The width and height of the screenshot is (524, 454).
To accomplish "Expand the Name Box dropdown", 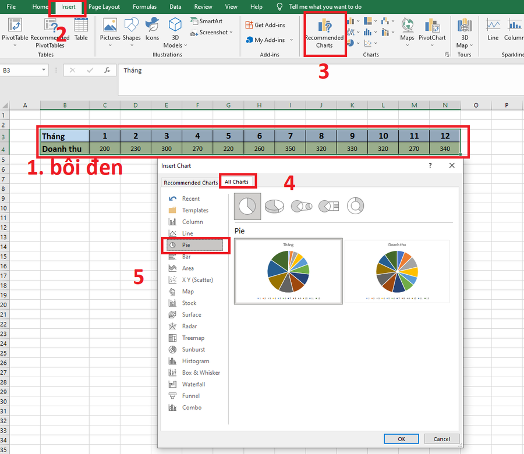I will coord(44,70).
